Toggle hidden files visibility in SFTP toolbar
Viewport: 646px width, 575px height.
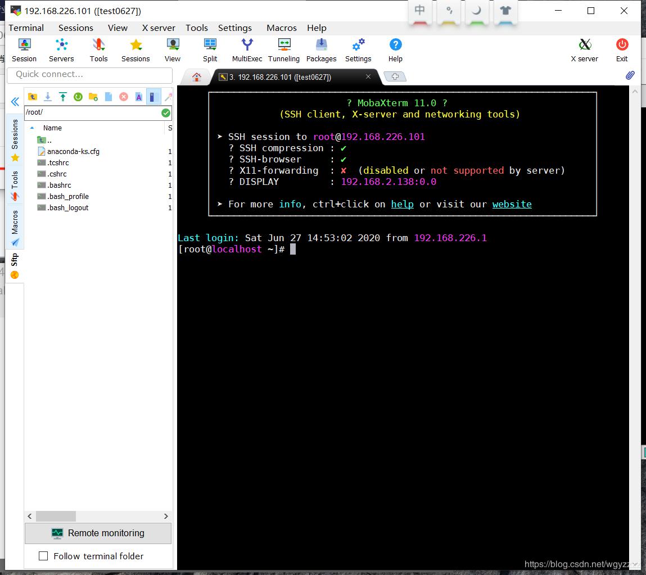[x=153, y=97]
